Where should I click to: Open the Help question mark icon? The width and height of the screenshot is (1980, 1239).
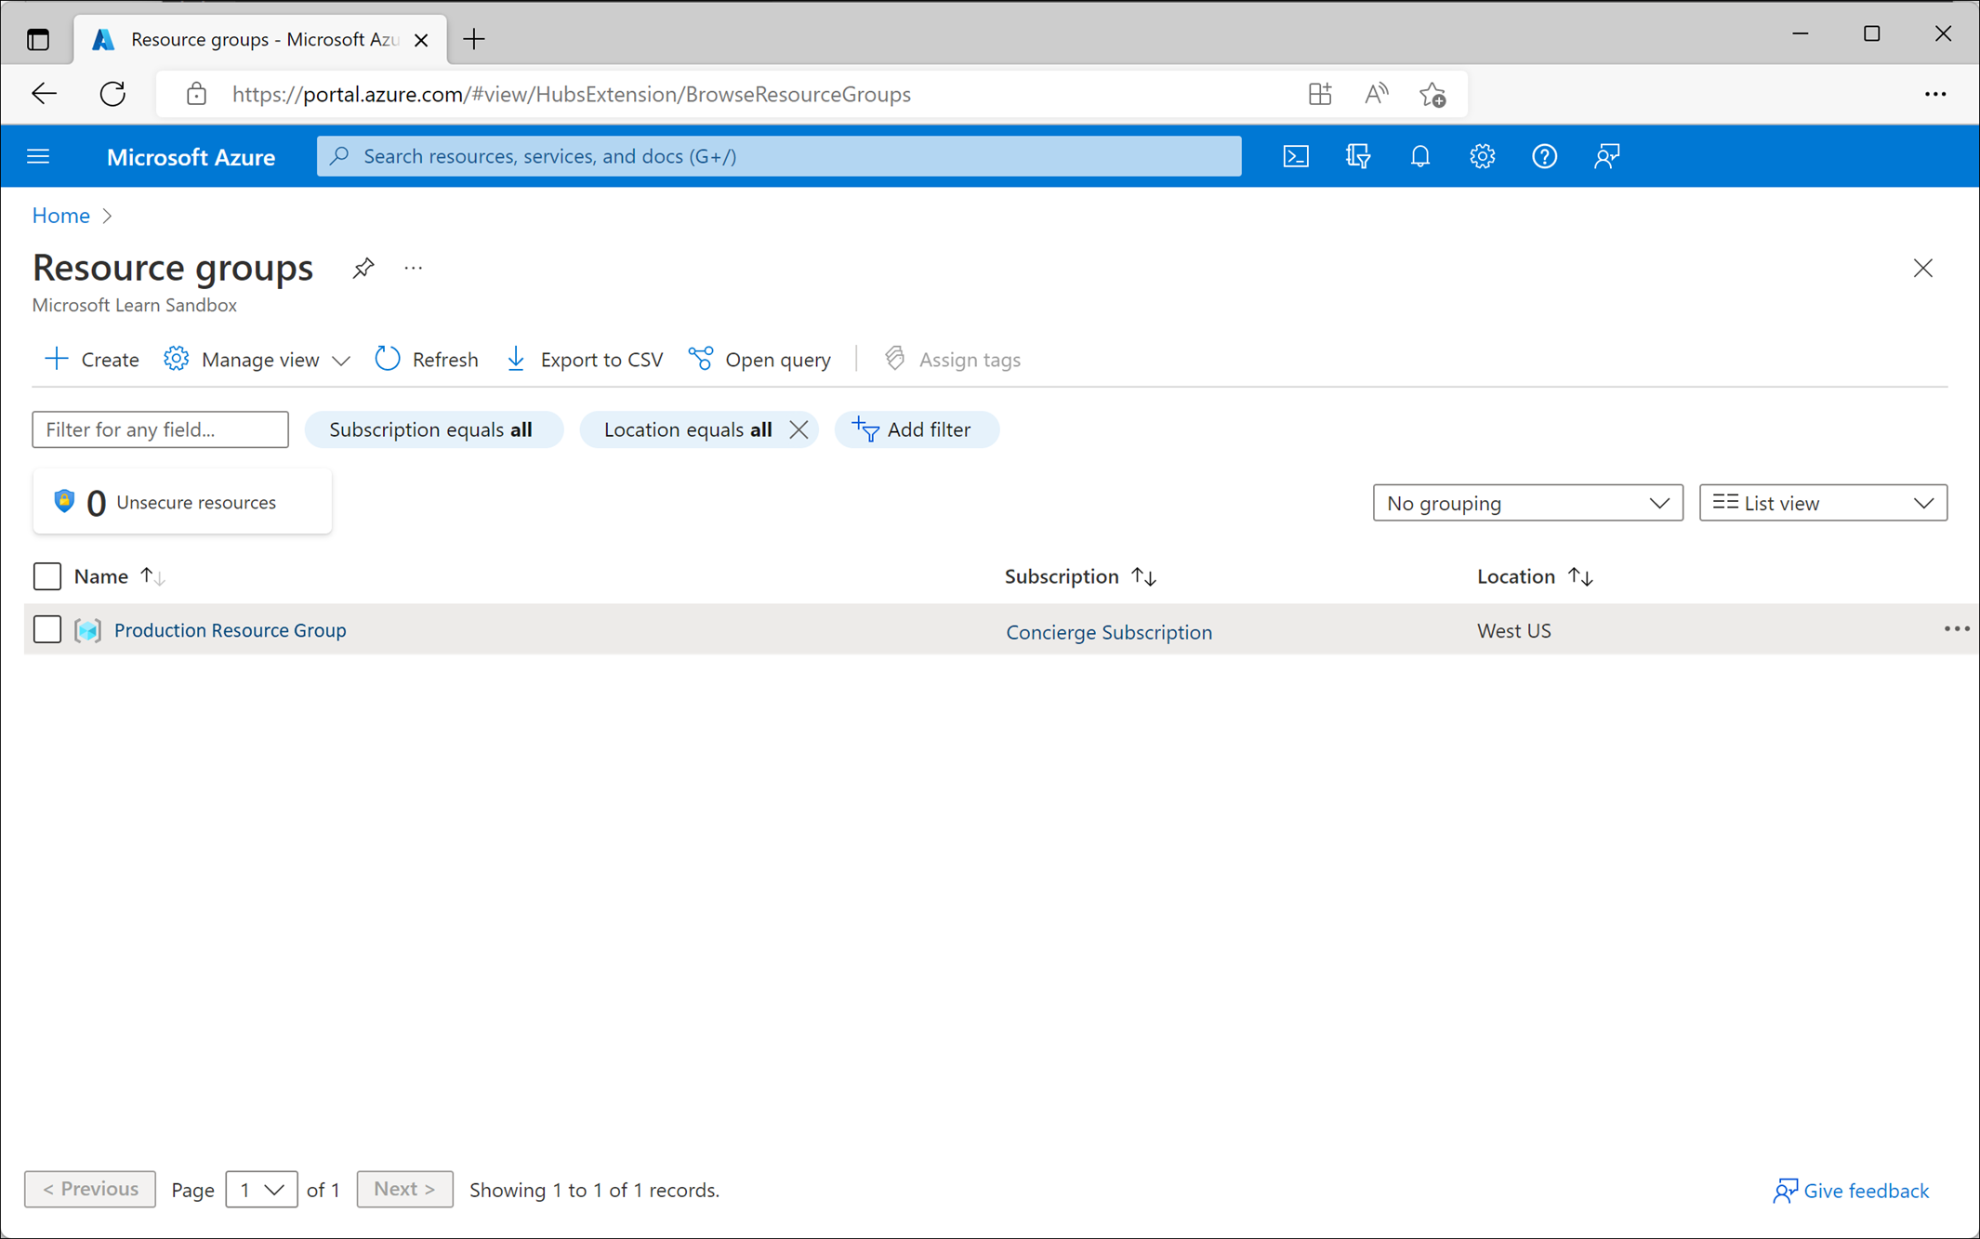pyautogui.click(x=1544, y=156)
